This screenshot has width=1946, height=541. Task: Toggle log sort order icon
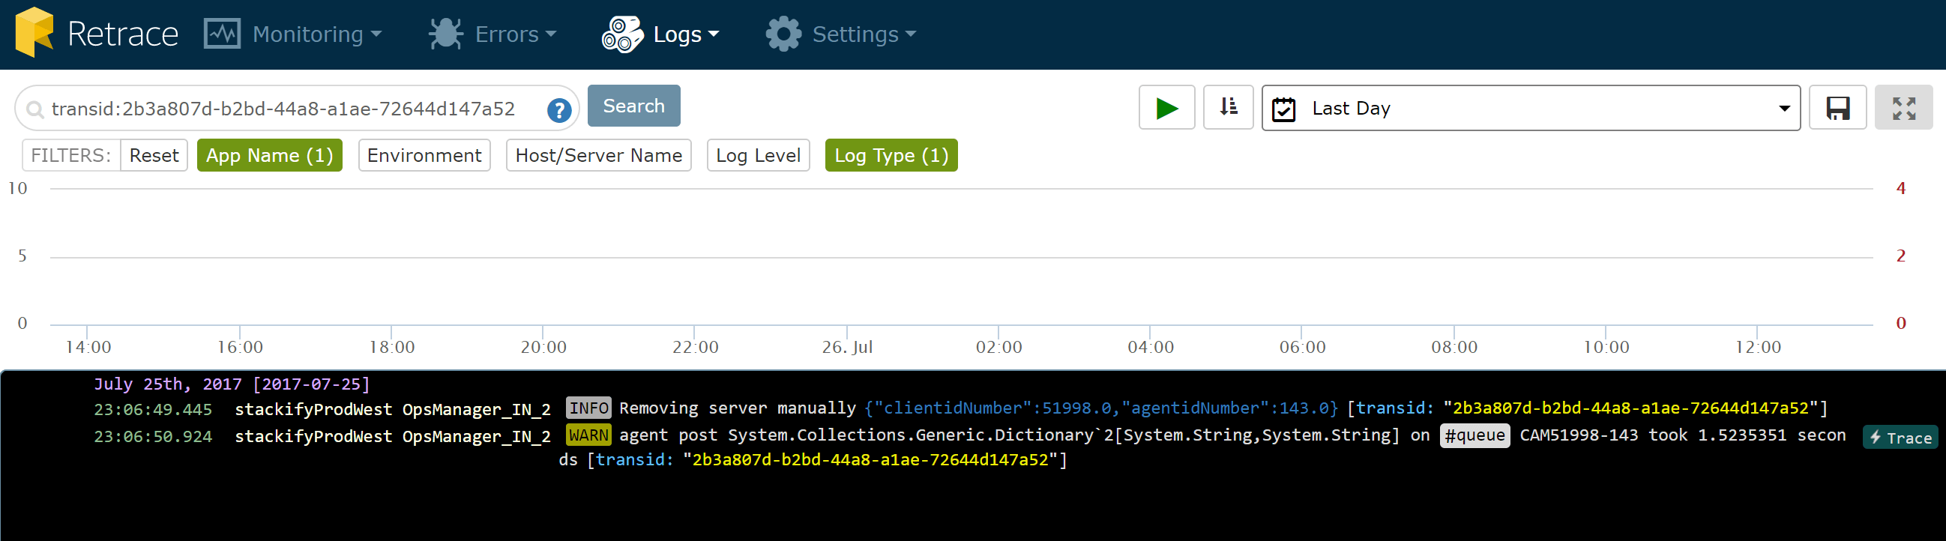tap(1229, 108)
